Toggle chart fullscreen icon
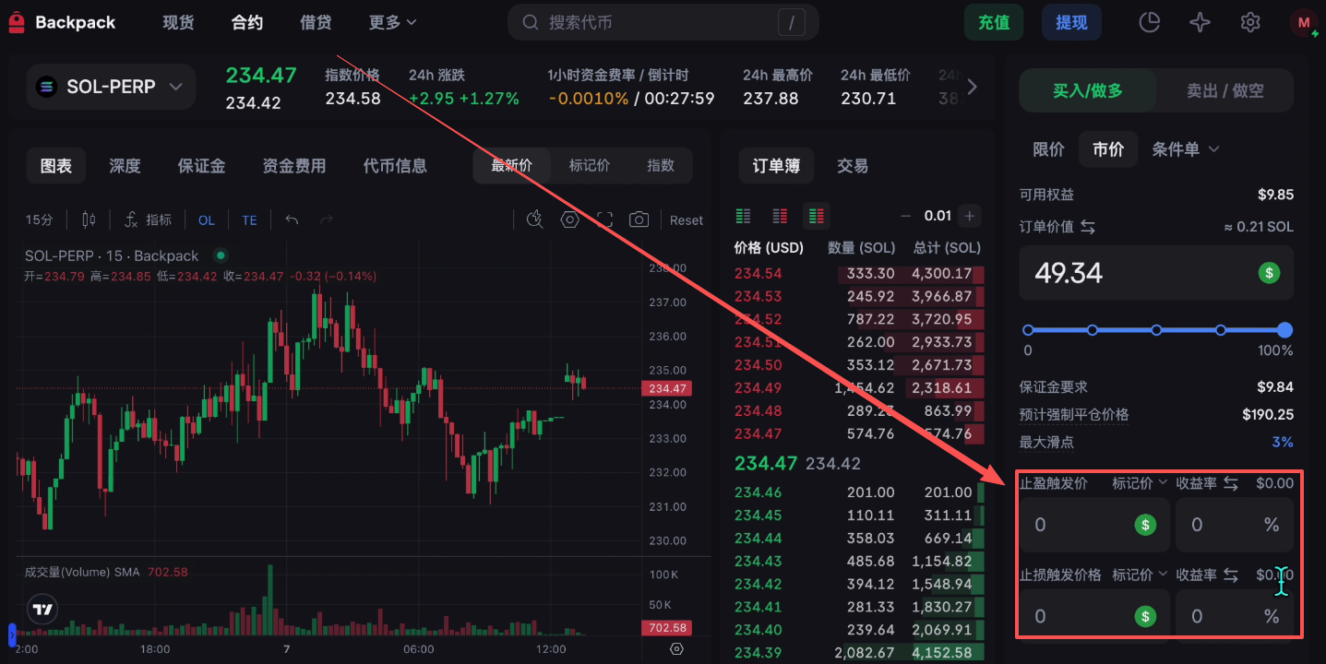 (604, 219)
